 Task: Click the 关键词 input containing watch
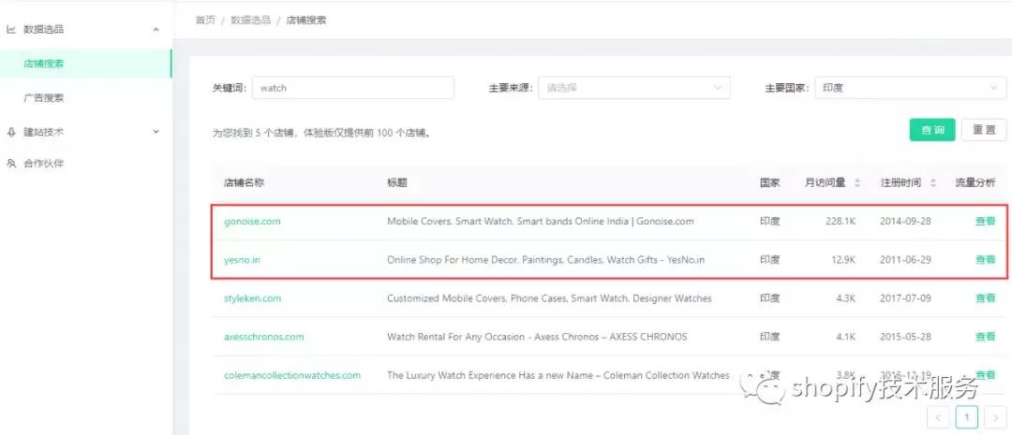coord(353,88)
